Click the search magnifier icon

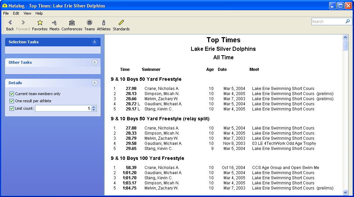pos(348,21)
